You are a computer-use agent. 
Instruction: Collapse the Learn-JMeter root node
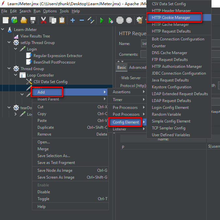3,29
